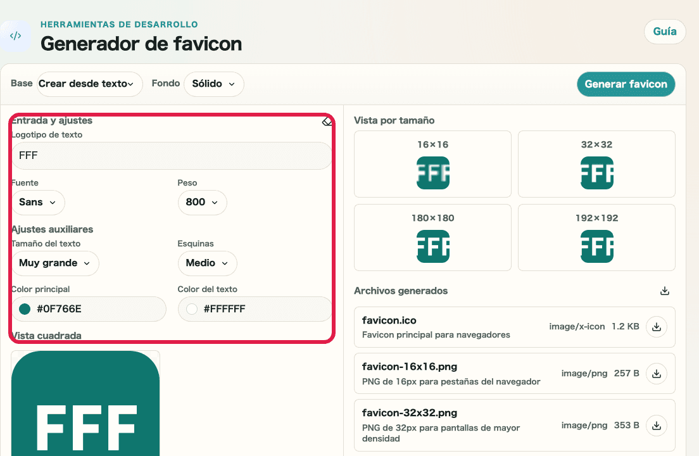Download favicon-32x32.png file
The width and height of the screenshot is (699, 456).
click(657, 425)
